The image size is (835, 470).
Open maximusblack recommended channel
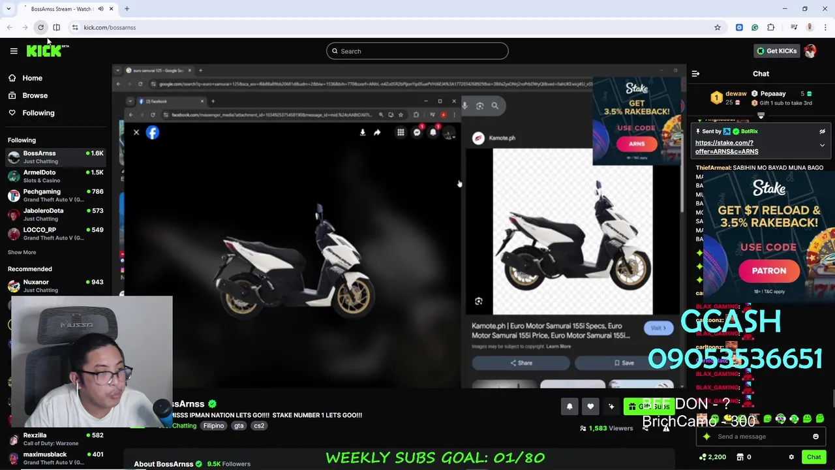point(55,458)
